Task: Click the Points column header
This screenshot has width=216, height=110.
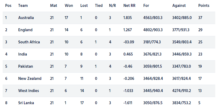Action: 204,6
